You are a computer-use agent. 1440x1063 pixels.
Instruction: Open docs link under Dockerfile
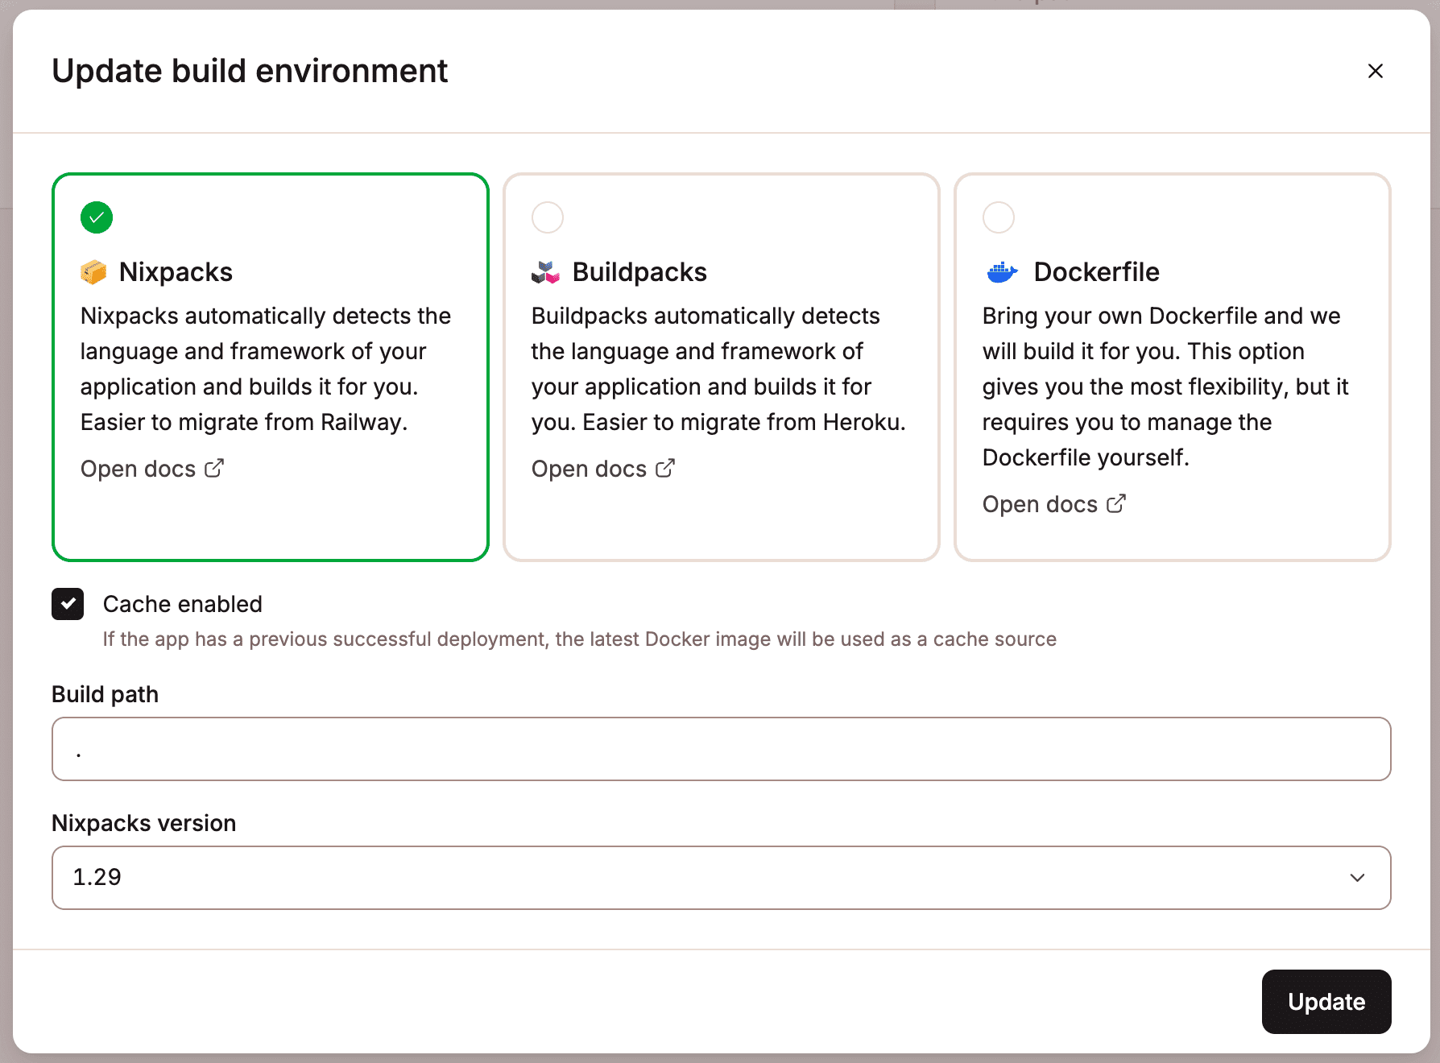[1054, 504]
